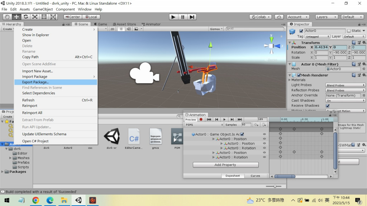367x206 pixels.
Task: Add animation event button
Action: click(x=264, y=125)
